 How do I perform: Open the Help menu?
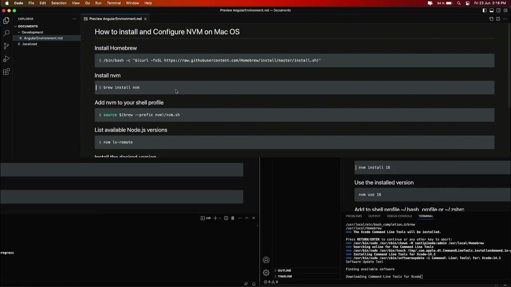[148, 3]
